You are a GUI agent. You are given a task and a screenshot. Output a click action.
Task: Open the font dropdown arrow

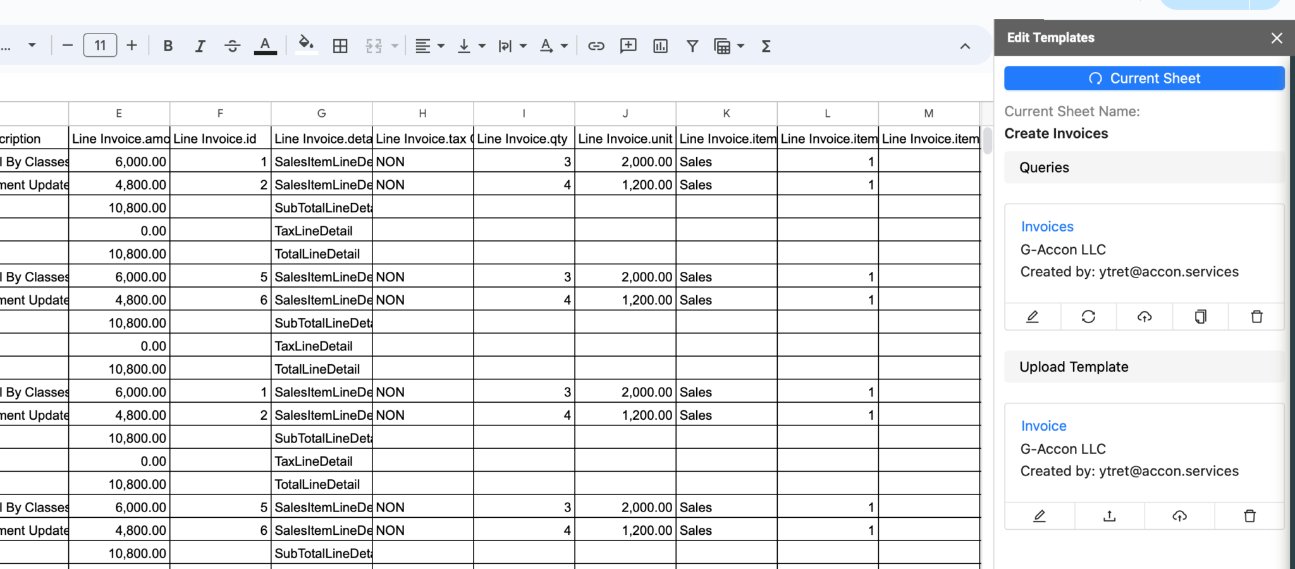pos(32,46)
